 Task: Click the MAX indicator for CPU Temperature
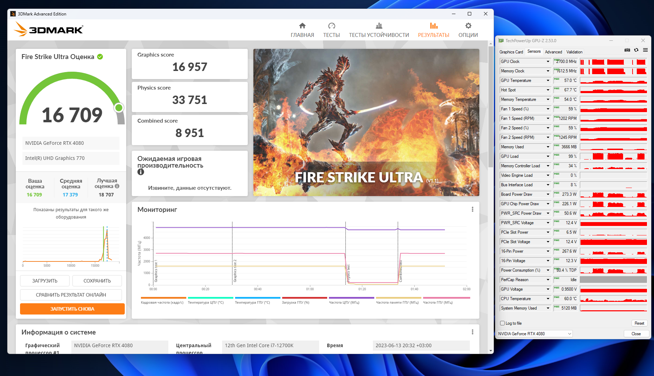click(x=557, y=297)
